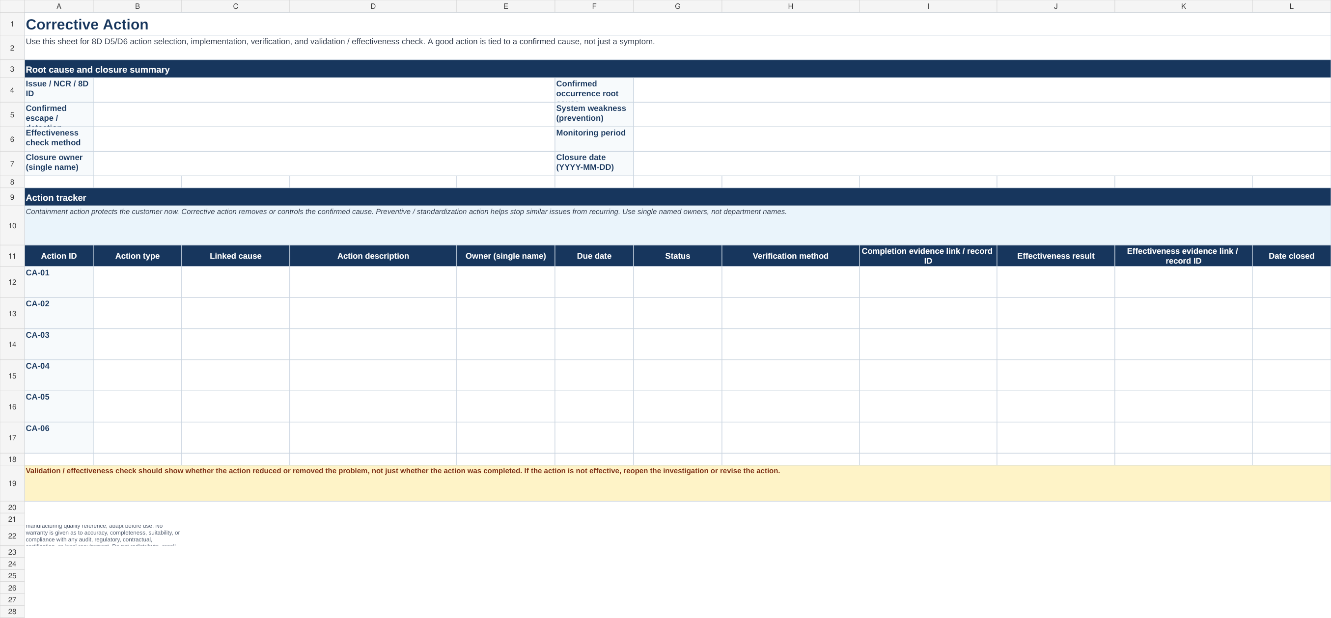
Task: Select the 'Owner (single name)' header cell
Action: [x=506, y=256]
